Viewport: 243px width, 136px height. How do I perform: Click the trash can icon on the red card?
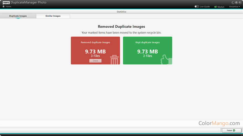(x=114, y=60)
